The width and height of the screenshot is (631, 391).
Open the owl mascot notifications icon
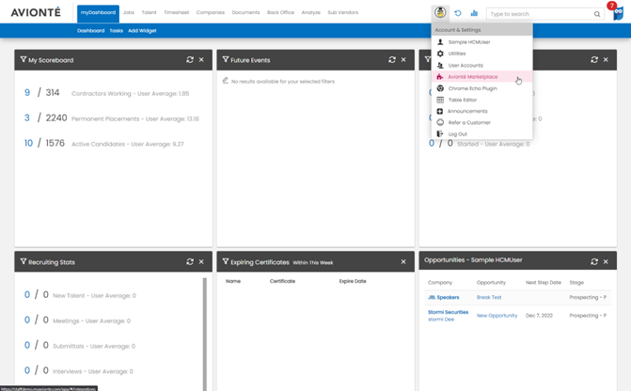[618, 14]
